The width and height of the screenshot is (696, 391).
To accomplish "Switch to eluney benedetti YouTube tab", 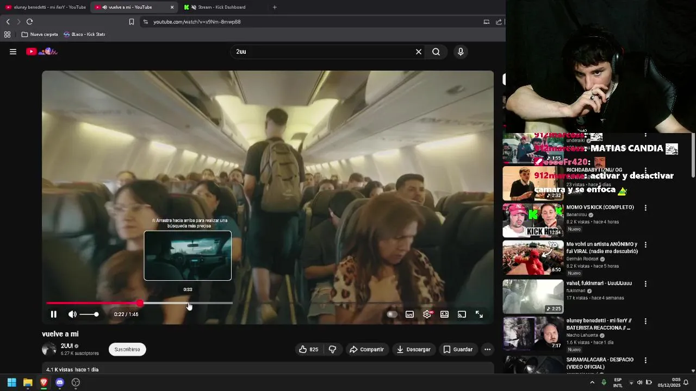I will coord(46,7).
